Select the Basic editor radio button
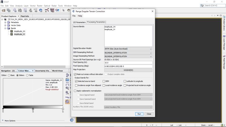 click(x=9, y=75)
